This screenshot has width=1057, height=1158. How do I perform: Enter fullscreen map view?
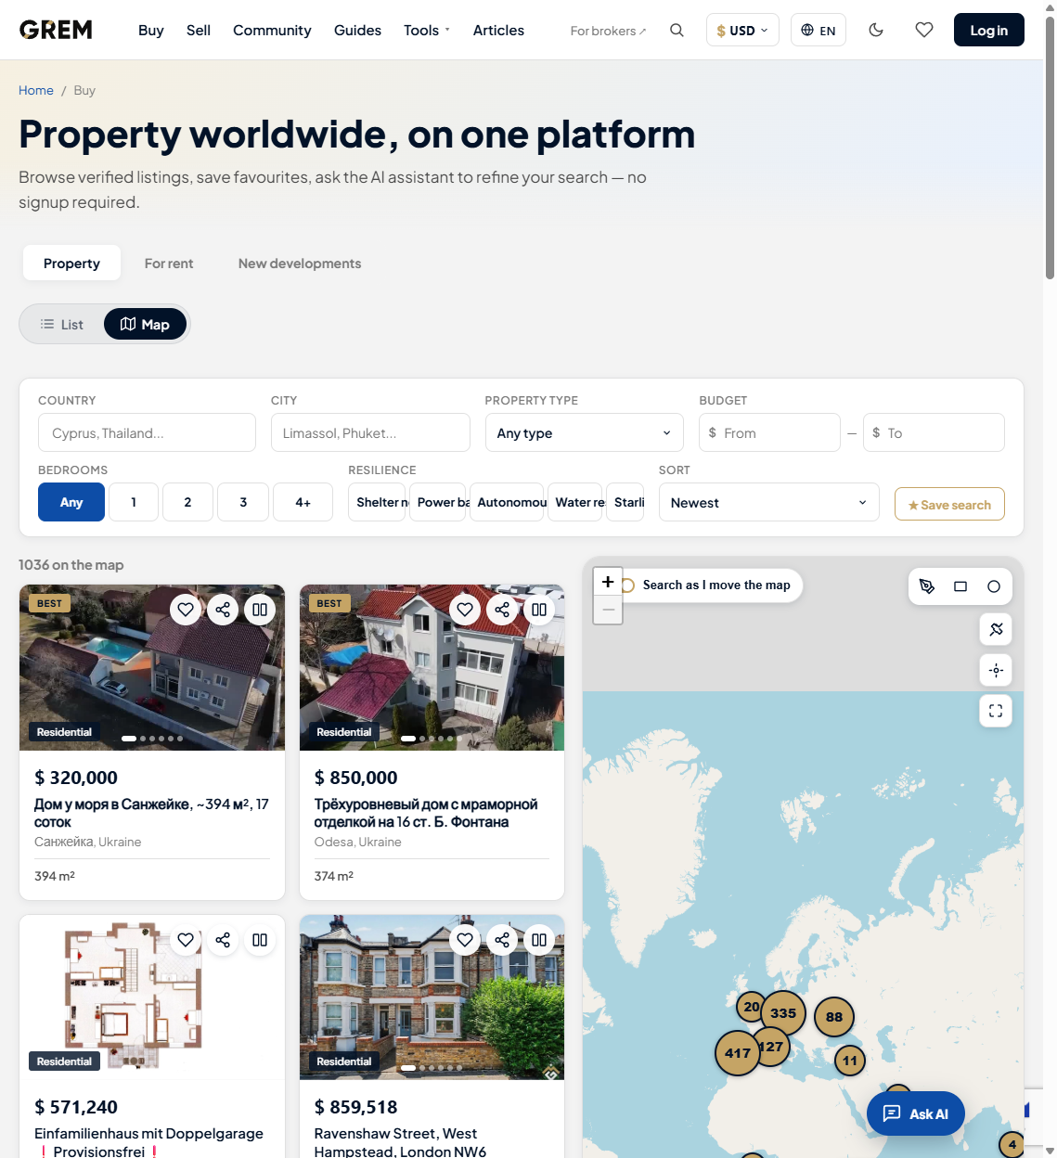click(996, 711)
